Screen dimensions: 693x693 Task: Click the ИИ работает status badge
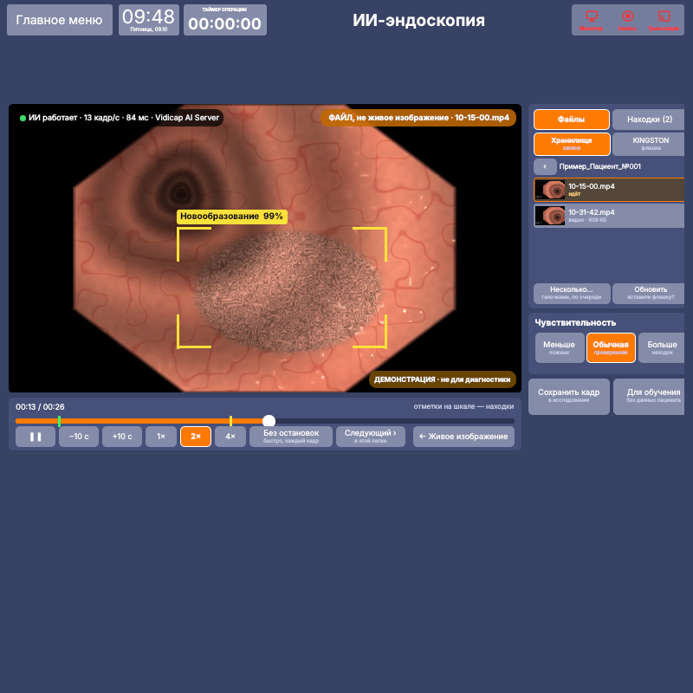point(120,118)
